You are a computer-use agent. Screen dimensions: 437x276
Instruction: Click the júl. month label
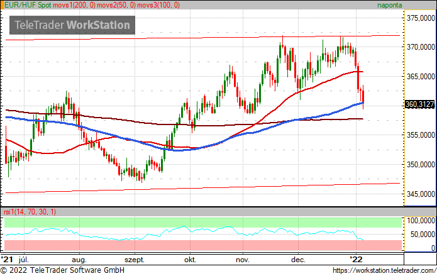click(24, 260)
